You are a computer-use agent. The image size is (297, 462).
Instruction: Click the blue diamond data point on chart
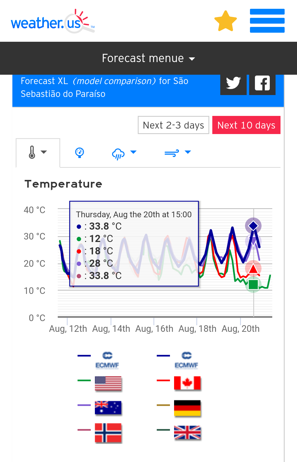coord(253,226)
